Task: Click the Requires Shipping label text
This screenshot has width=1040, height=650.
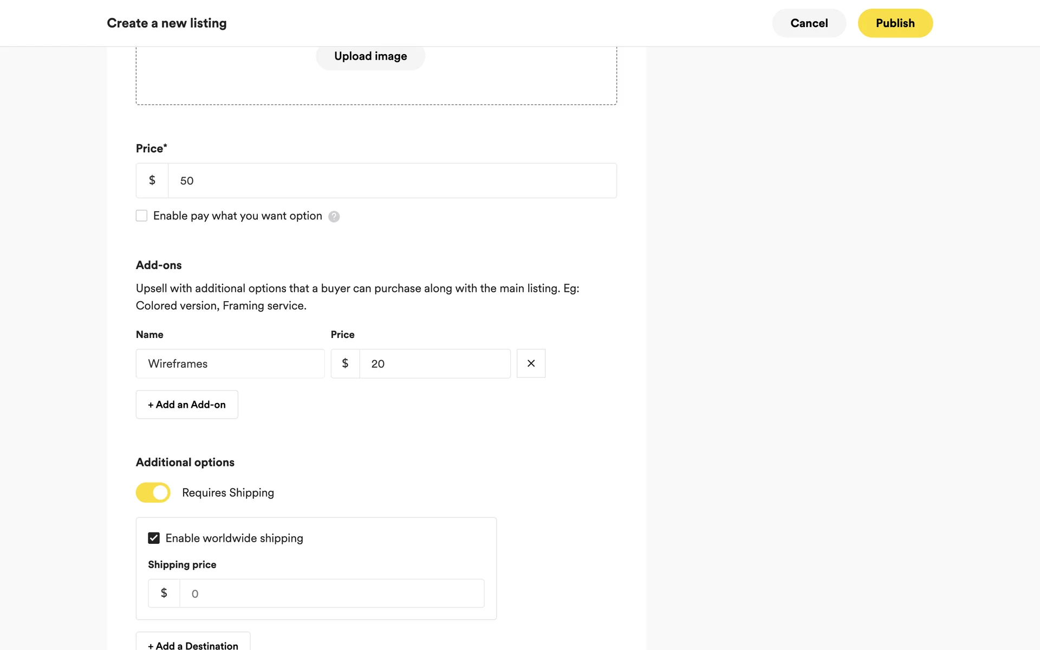Action: pos(228,492)
